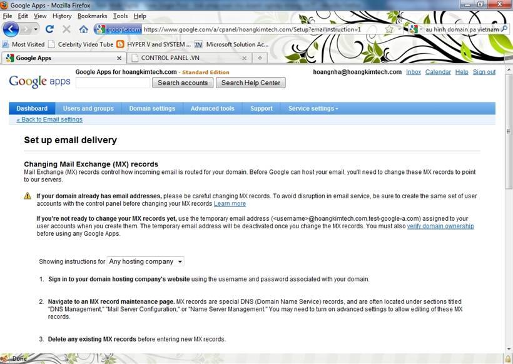Image resolution: width=513 pixels, height=364 pixels.
Task: Click the padlock icon in the status bar
Action: 508,359
